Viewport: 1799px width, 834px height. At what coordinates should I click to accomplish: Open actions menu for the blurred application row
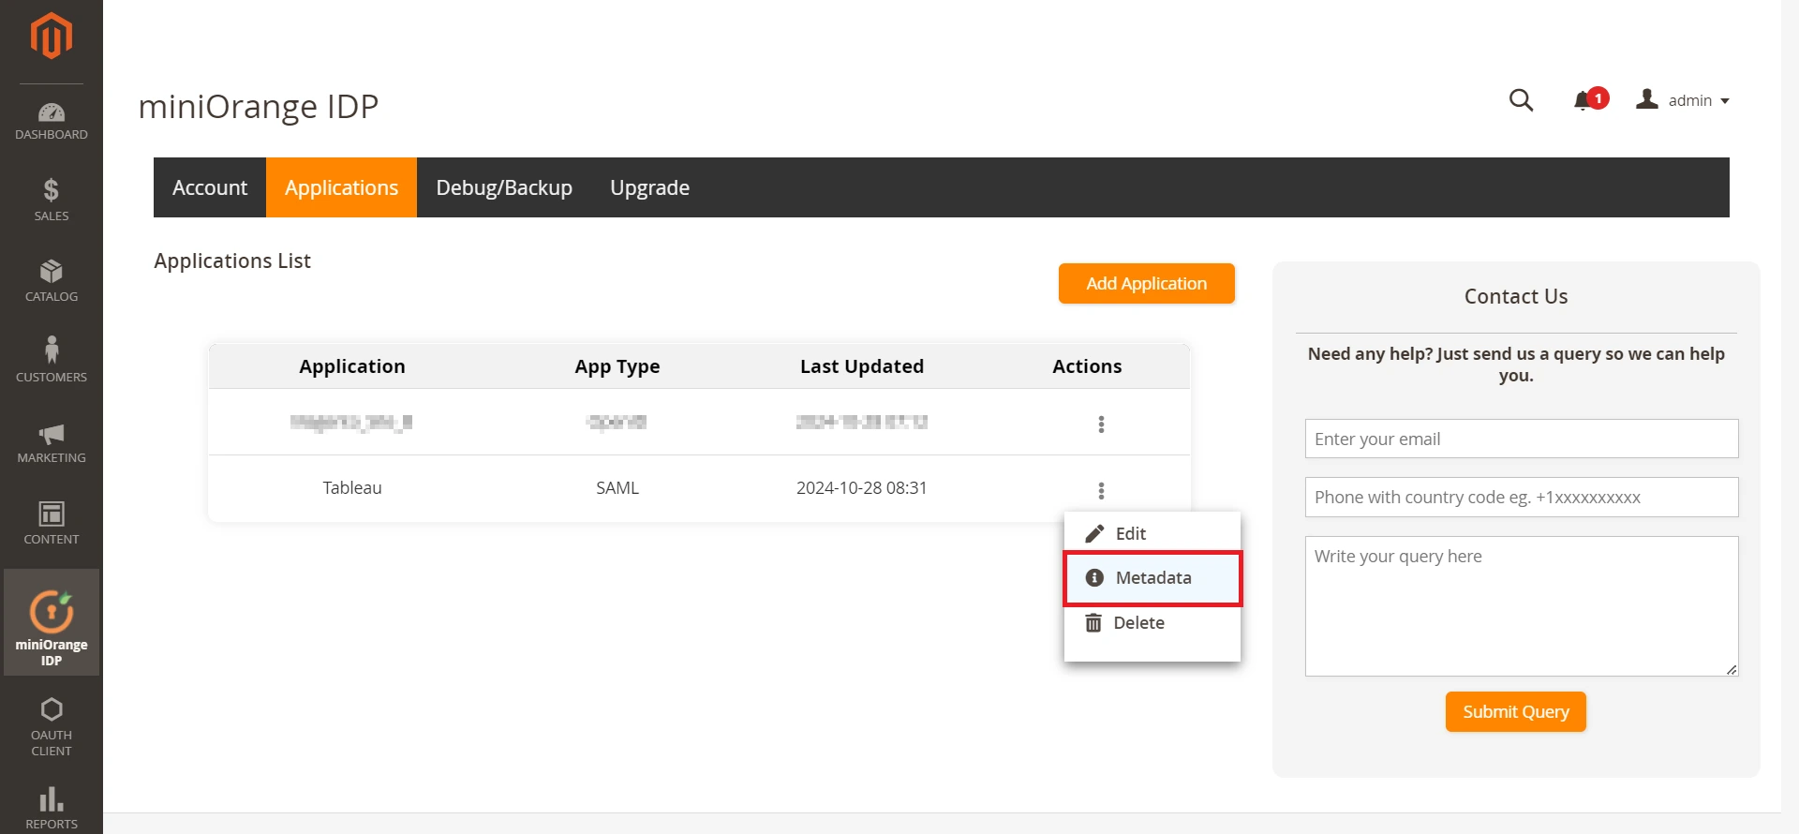pyautogui.click(x=1101, y=424)
